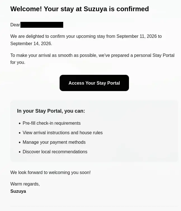Click the Access Your Stay Portal button
Viewport: 181px width, 211px height.
pos(94,83)
